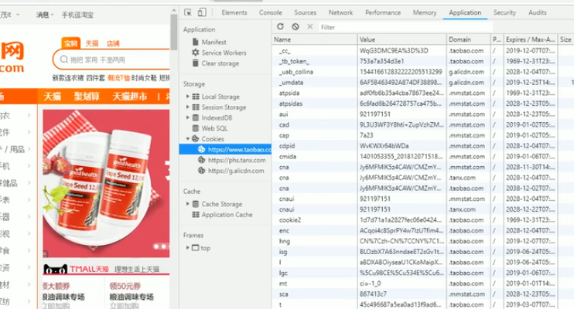Select the 宝贝 search tab
Viewport: 574px width, 309px height.
click(70, 43)
